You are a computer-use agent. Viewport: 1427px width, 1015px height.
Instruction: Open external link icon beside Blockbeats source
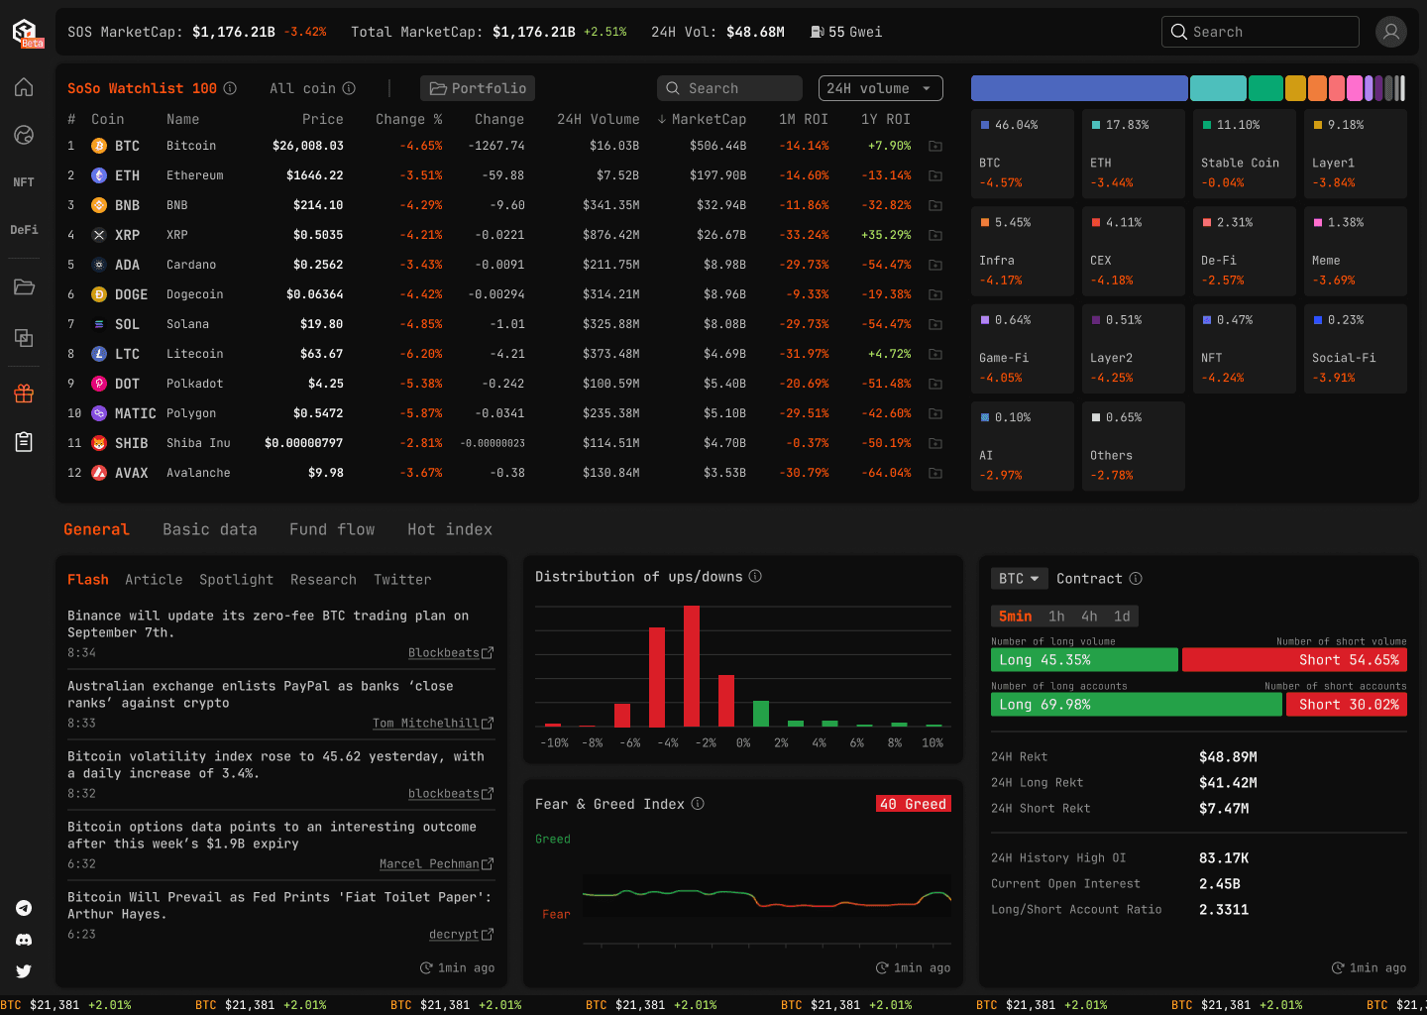(488, 653)
